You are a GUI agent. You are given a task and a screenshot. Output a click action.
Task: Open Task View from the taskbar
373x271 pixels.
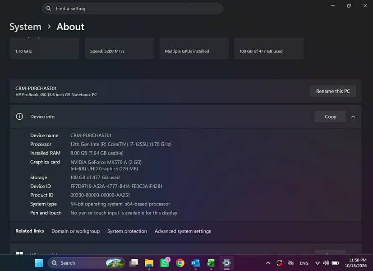[x=134, y=263]
